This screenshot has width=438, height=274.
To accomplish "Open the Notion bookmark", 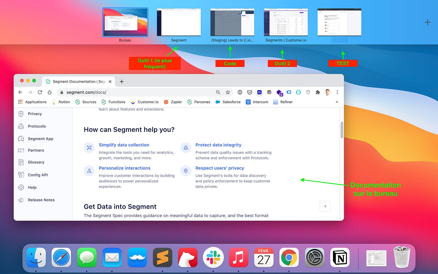I will pos(61,102).
